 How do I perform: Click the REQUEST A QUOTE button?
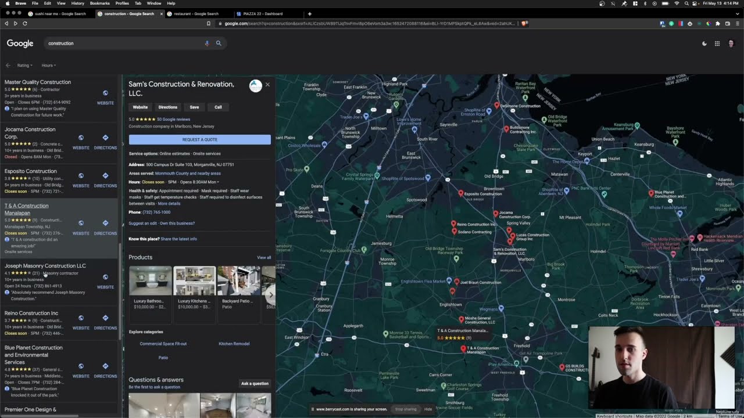200,139
